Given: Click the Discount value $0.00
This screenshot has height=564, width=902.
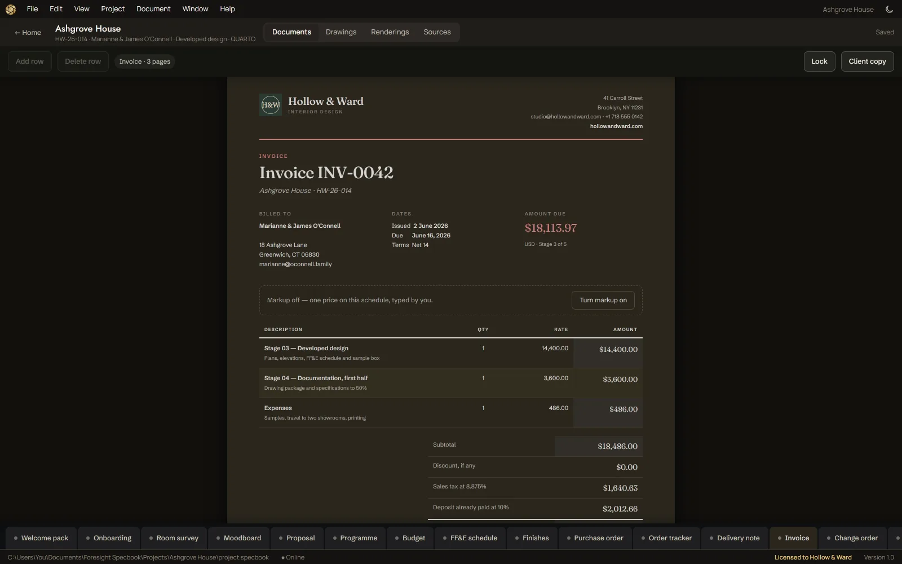Looking at the screenshot, I should [627, 467].
